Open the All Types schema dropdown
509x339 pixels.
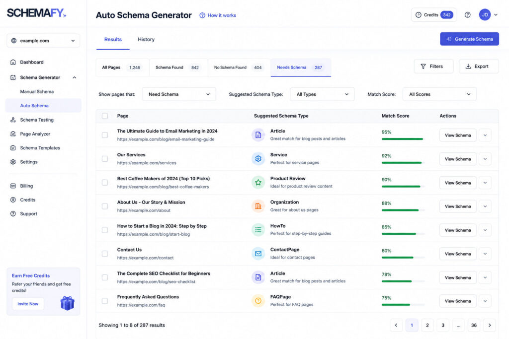[x=322, y=94]
